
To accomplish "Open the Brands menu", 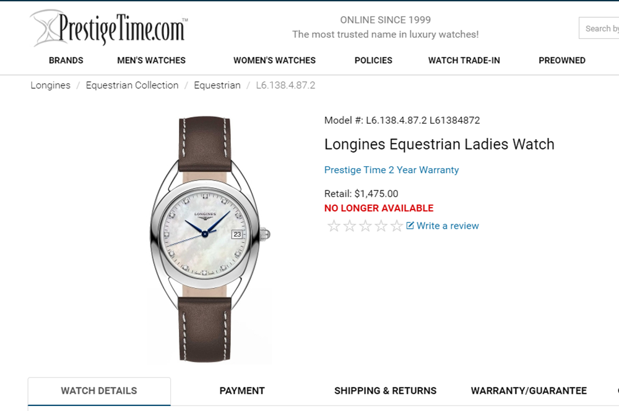I will pyautogui.click(x=66, y=61).
